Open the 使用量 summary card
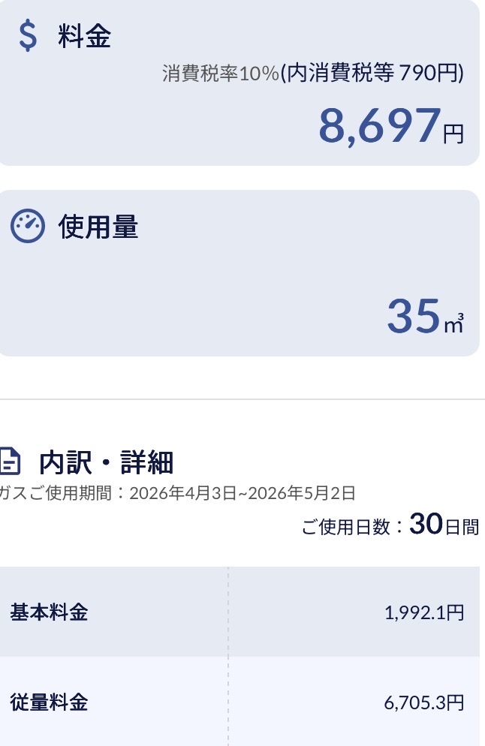This screenshot has height=746, width=485. [239, 273]
